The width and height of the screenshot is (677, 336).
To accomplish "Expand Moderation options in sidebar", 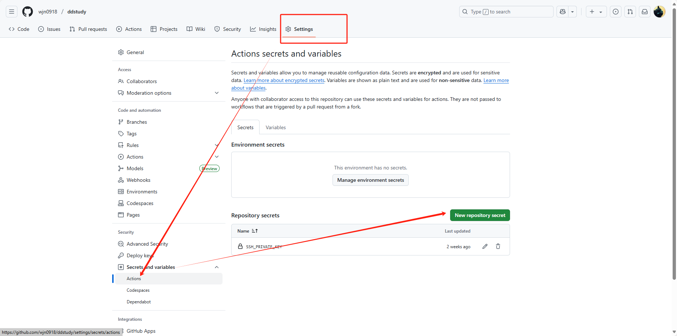I will (217, 93).
